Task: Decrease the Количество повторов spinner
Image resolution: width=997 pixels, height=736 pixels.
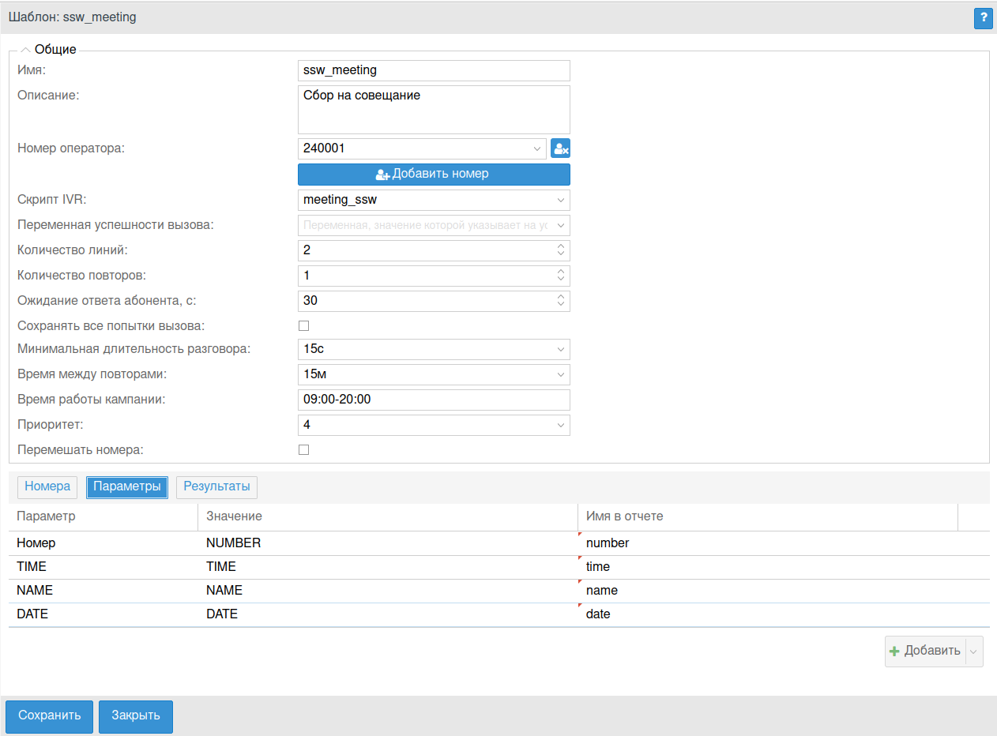Action: (561, 280)
